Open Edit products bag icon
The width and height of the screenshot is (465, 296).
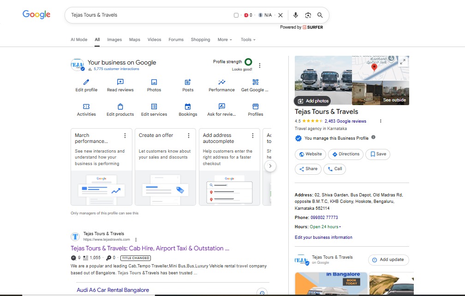(x=120, y=107)
